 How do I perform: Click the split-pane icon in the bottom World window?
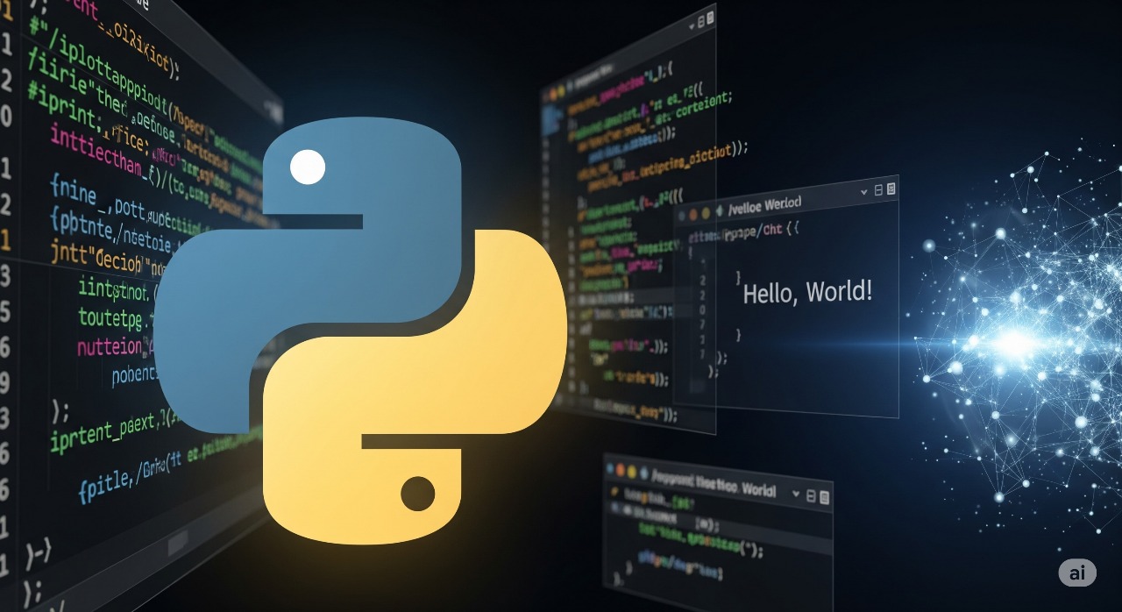coord(810,496)
